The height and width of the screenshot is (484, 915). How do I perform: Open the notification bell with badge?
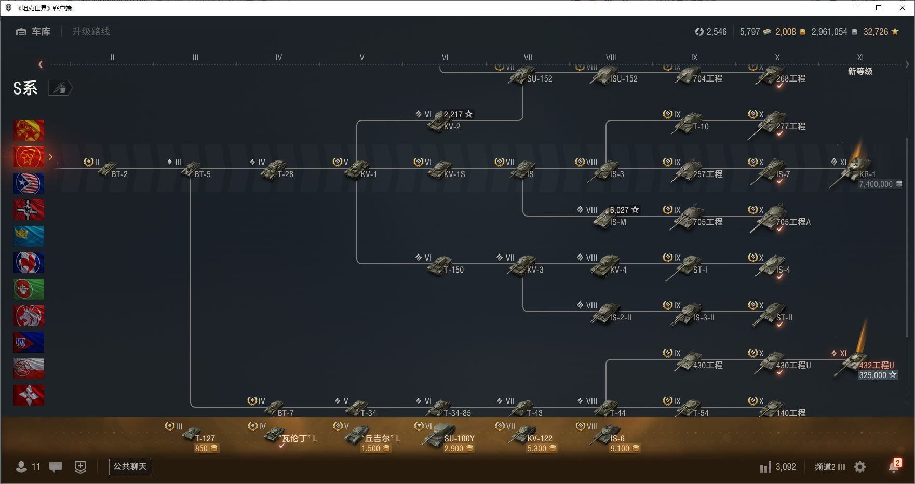tap(894, 466)
